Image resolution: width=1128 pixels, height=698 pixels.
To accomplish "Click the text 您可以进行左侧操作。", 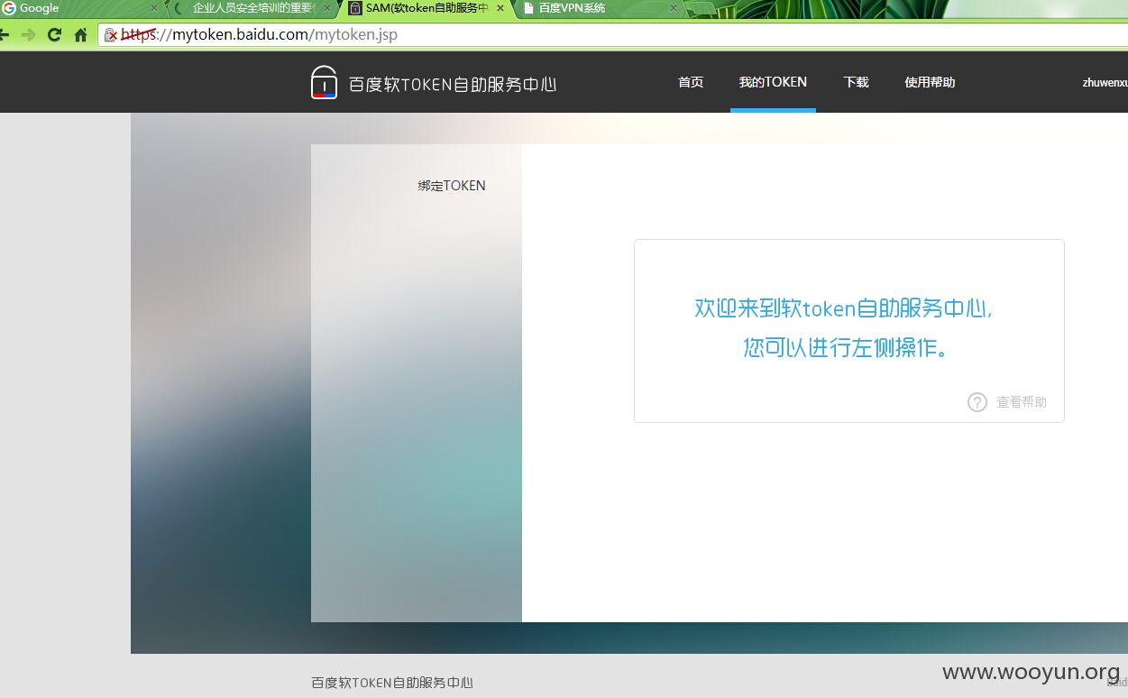I will [848, 347].
